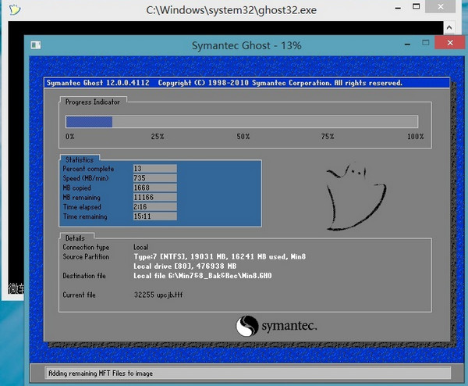Screen dimensions: 468x386
Task: Click the Symantec Ghost copyright banner
Action: click(225, 83)
